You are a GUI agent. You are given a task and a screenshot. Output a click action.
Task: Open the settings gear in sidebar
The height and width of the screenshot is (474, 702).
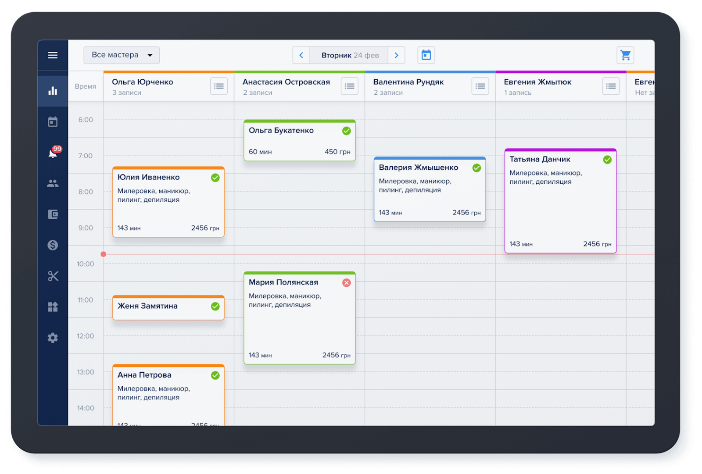(x=53, y=338)
